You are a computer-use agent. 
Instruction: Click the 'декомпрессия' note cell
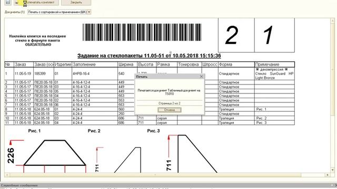[x=274, y=73]
